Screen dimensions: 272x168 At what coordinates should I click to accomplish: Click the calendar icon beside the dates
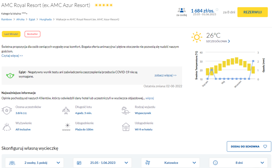point(79,163)
